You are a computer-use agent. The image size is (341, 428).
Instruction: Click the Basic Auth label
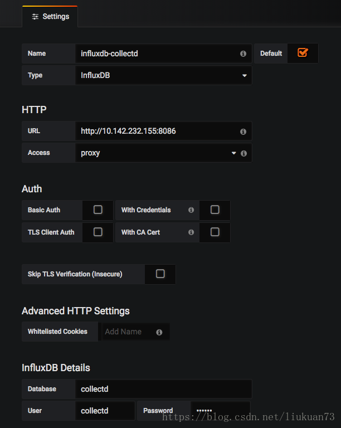click(x=44, y=210)
